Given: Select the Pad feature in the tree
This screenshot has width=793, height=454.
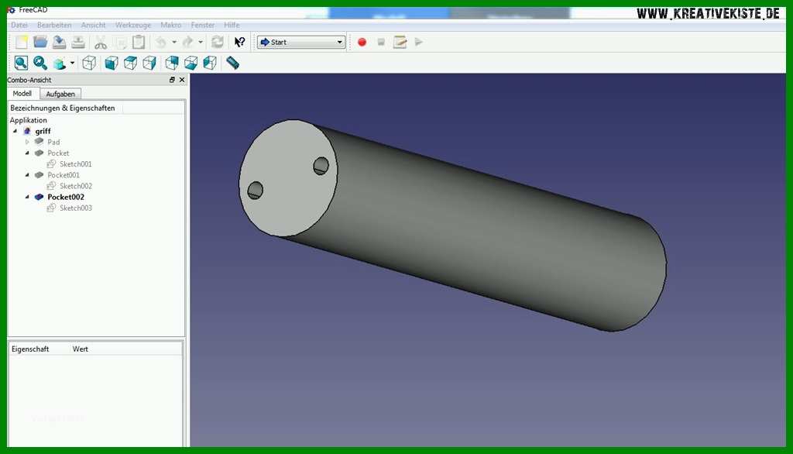Looking at the screenshot, I should pyautogui.click(x=53, y=143).
